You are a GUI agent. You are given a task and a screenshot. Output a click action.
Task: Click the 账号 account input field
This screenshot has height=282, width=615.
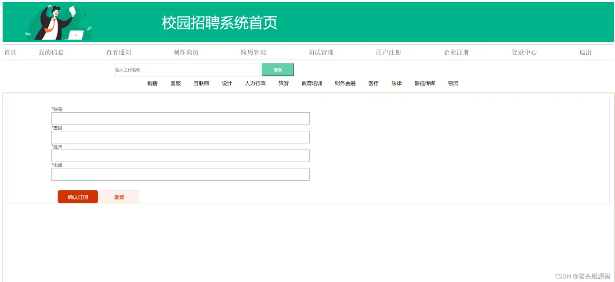pyautogui.click(x=180, y=118)
